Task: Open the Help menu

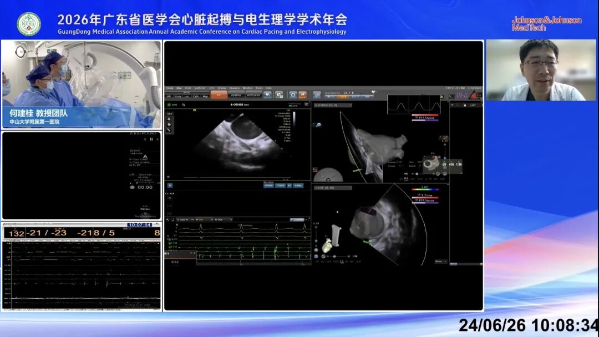Action: (269, 88)
